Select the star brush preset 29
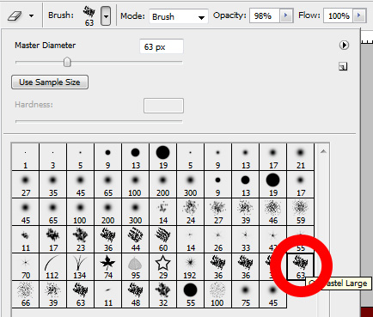The width and height of the screenshot is (373, 317). [162, 267]
